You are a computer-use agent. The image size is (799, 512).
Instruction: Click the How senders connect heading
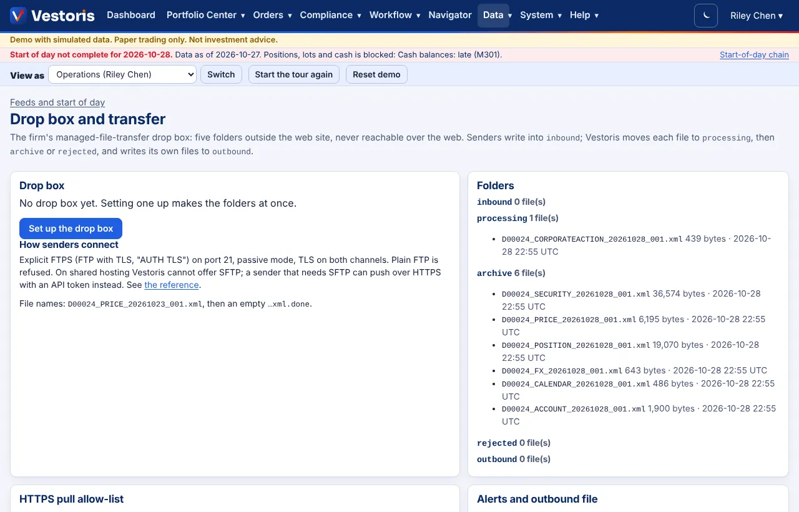[69, 245]
